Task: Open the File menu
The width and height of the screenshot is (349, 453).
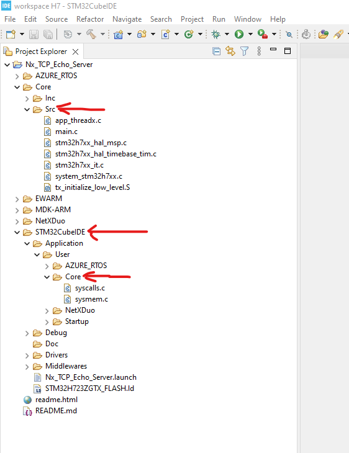Action: 10,19
